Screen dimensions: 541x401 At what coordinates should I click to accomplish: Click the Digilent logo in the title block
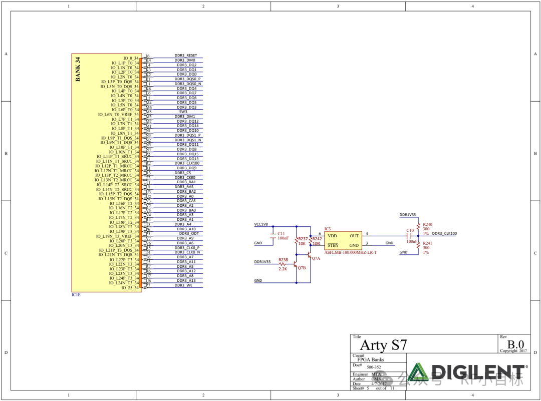[468, 372]
